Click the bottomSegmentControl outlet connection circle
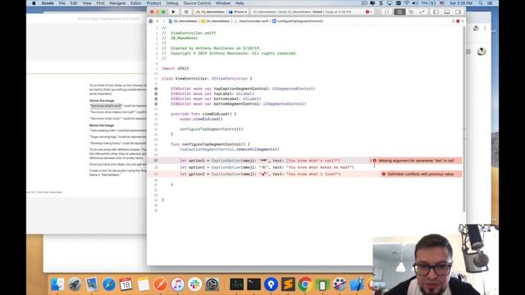Viewport: 525px width, 295px height. [x=156, y=104]
